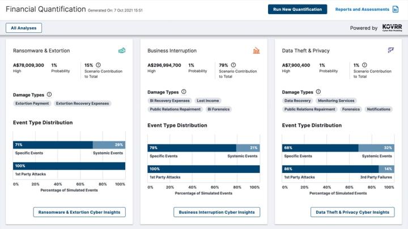Click the 14% 3rd Party Failures bar segment
The image size is (408, 229).
[x=386, y=169]
